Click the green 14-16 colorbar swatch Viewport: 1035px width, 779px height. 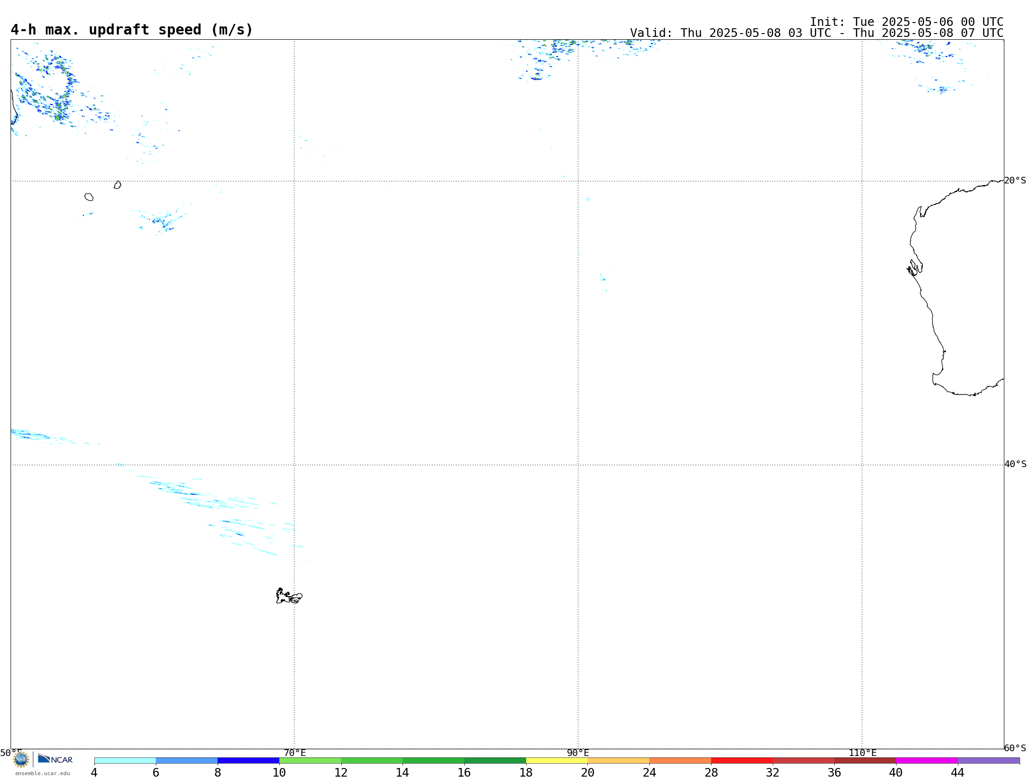[x=434, y=760]
